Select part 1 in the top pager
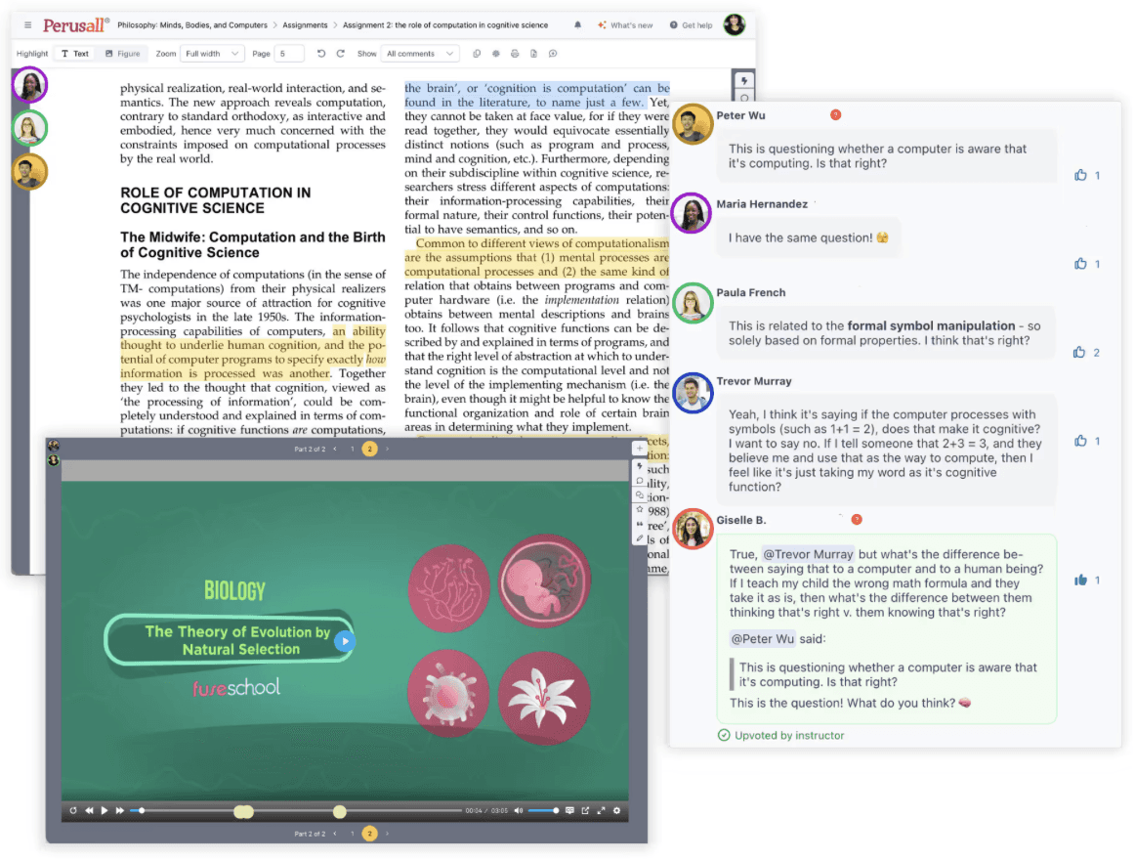This screenshot has height=860, width=1135. 353,450
